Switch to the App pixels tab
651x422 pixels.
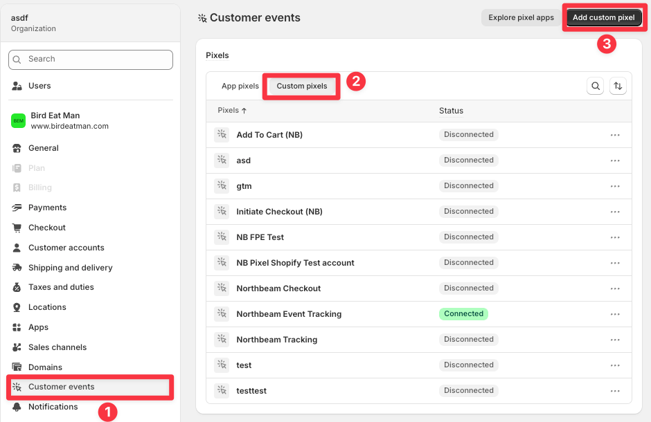(x=240, y=86)
